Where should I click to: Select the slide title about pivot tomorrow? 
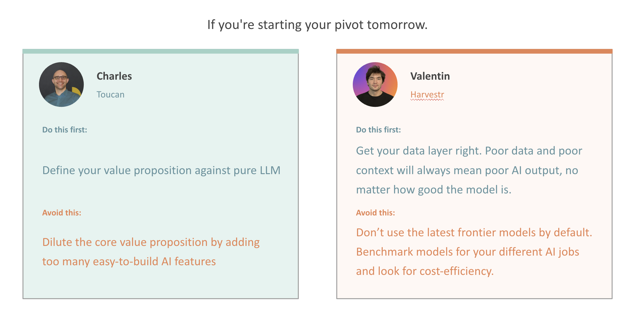tap(317, 25)
